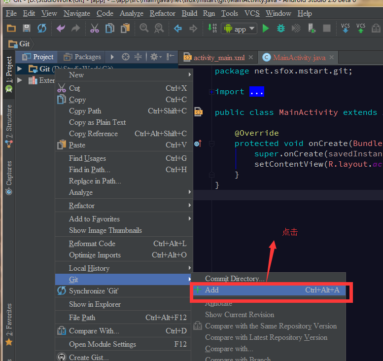
Task: Click the override gutter marker beside onCreate
Action: coord(198,144)
